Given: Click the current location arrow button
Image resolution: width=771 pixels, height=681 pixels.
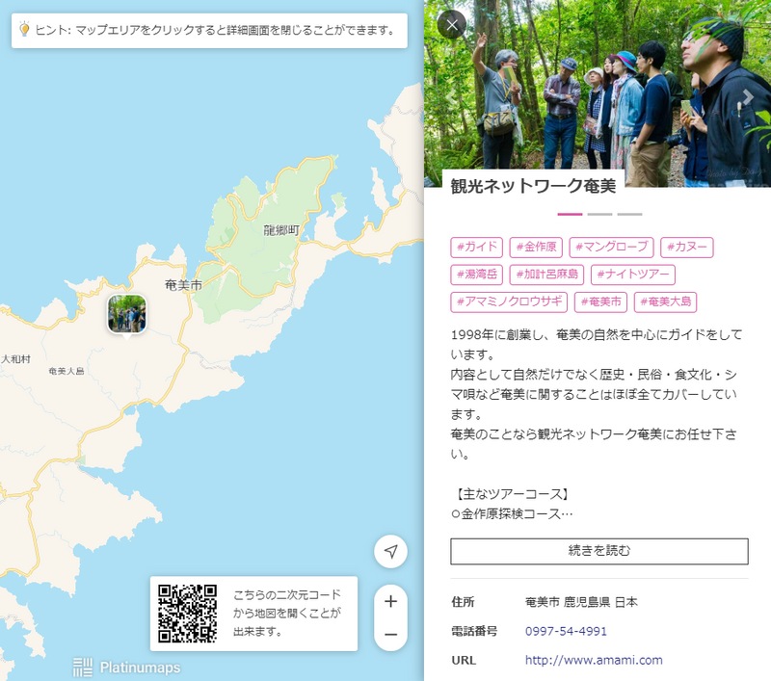Looking at the screenshot, I should (390, 551).
